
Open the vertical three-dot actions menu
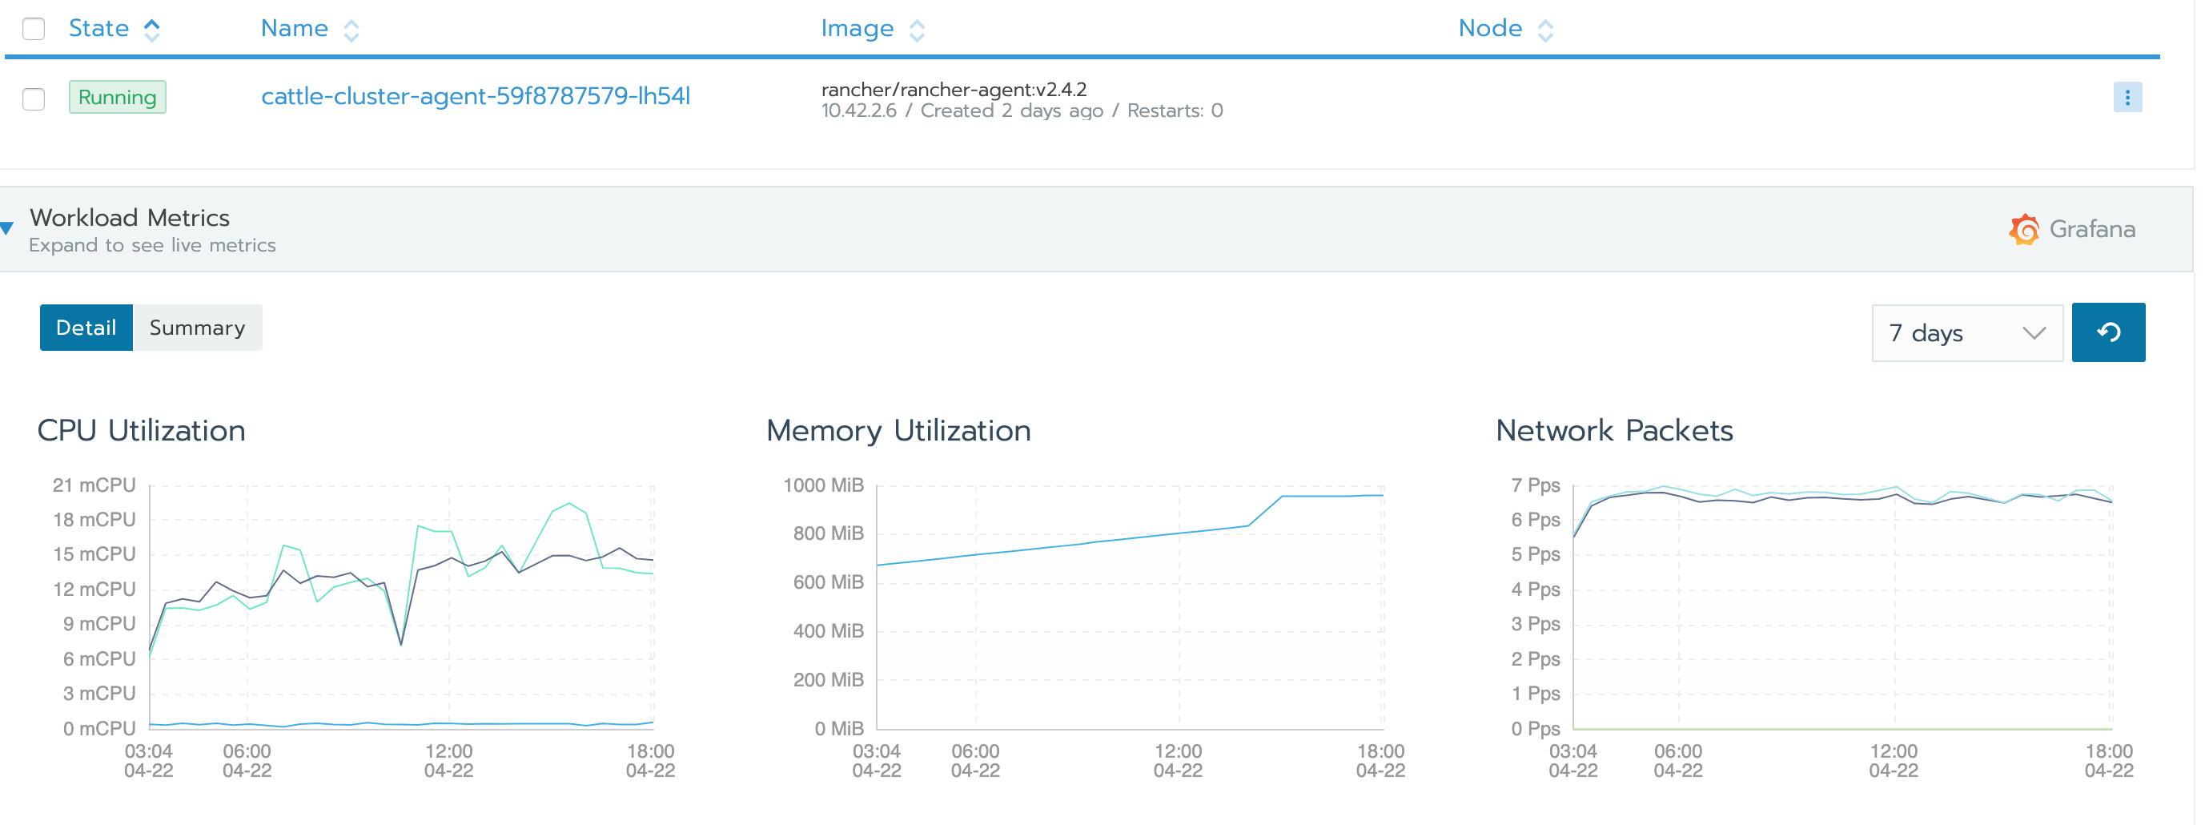(2129, 98)
